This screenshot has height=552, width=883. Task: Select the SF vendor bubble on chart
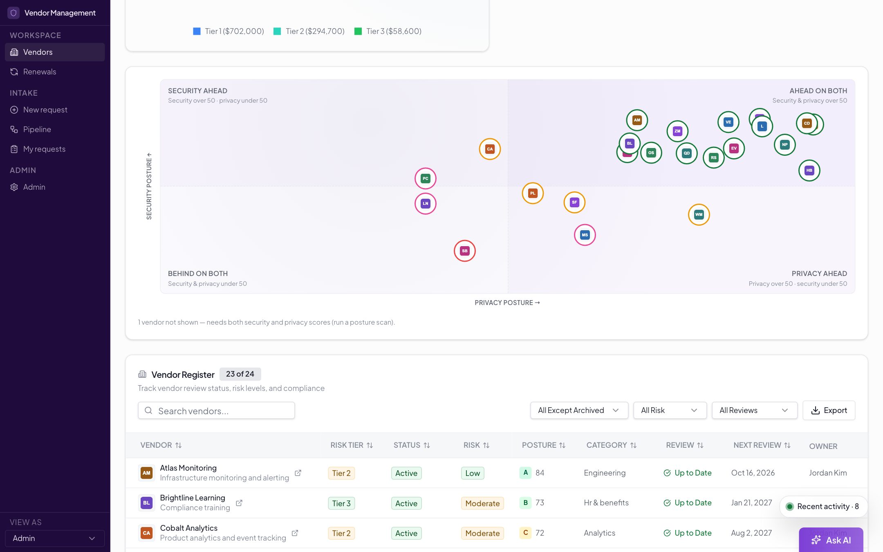(574, 202)
